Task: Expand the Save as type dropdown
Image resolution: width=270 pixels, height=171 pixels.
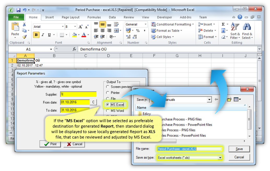Action: (220, 157)
